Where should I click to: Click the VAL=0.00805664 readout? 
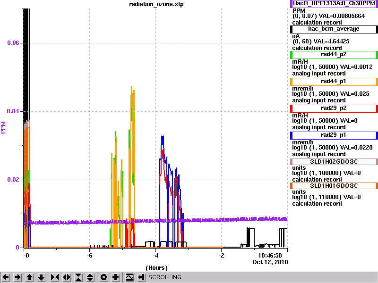point(342,16)
